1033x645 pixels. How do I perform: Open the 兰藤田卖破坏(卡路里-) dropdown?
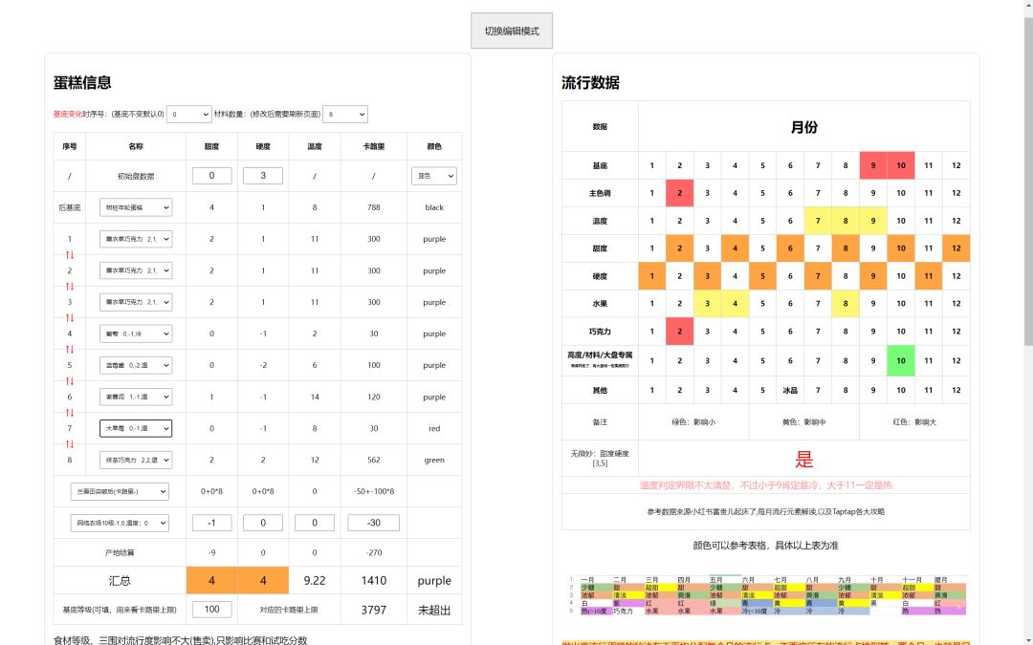[x=120, y=492]
